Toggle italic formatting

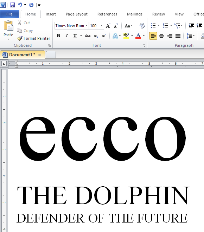tap(67, 36)
